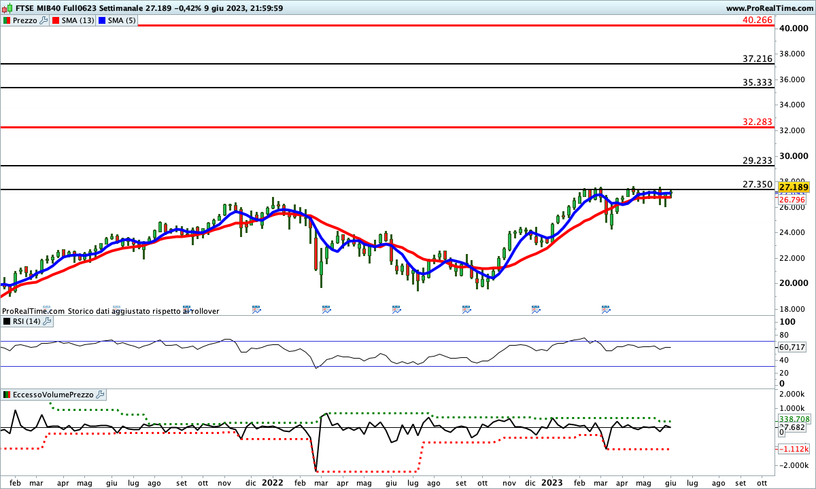
Task: Click the 2023 year label on time axis
Action: [x=552, y=482]
